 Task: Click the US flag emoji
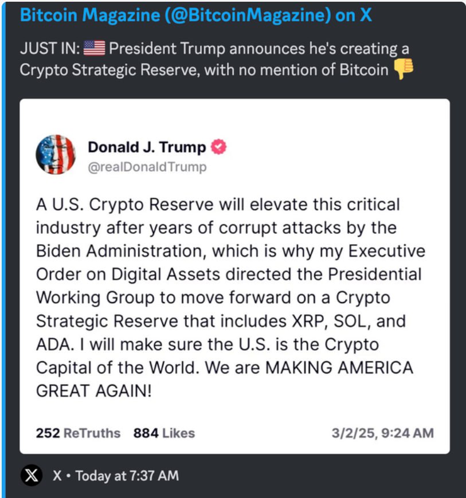pyautogui.click(x=94, y=48)
